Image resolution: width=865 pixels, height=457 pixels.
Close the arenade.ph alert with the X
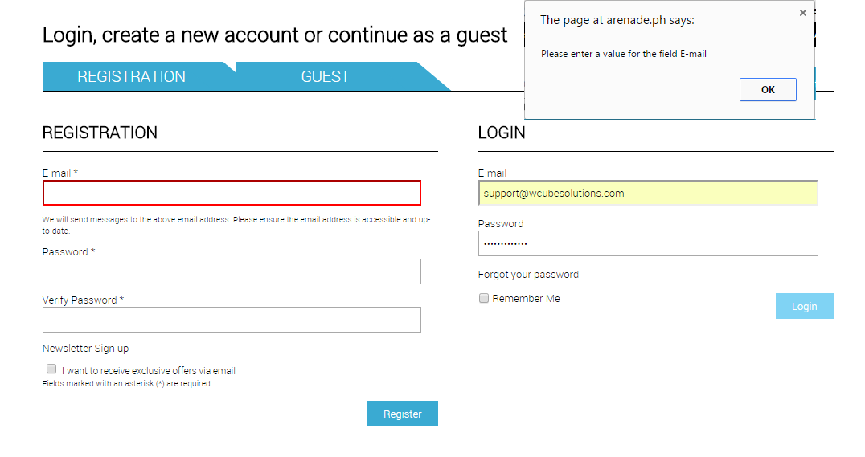802,13
